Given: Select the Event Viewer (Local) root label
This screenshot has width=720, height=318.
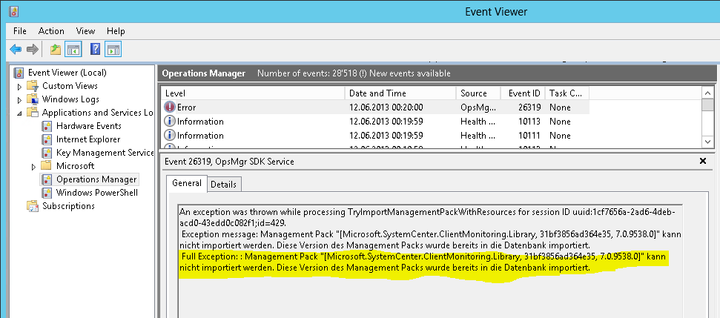Looking at the screenshot, I should [x=67, y=73].
